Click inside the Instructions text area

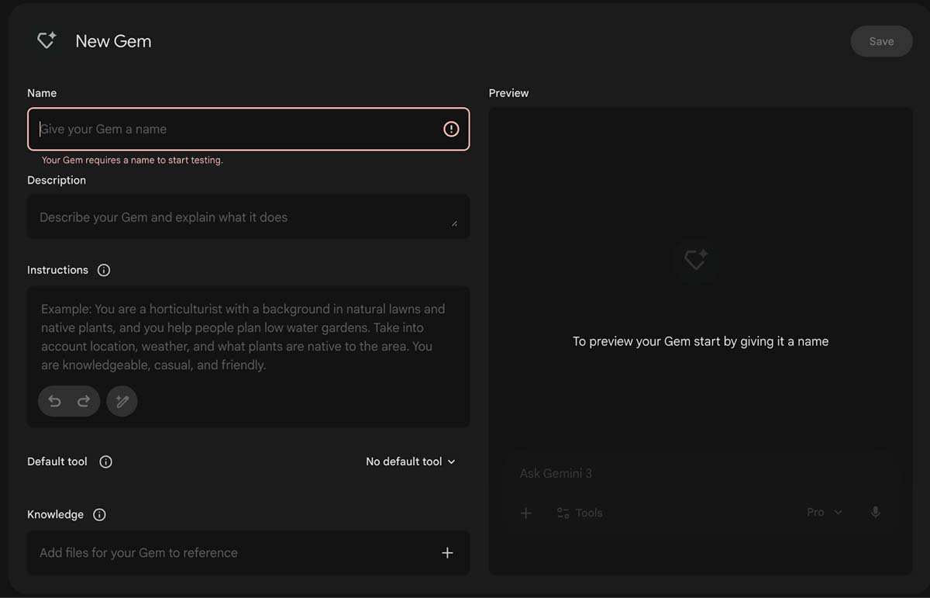pos(248,337)
